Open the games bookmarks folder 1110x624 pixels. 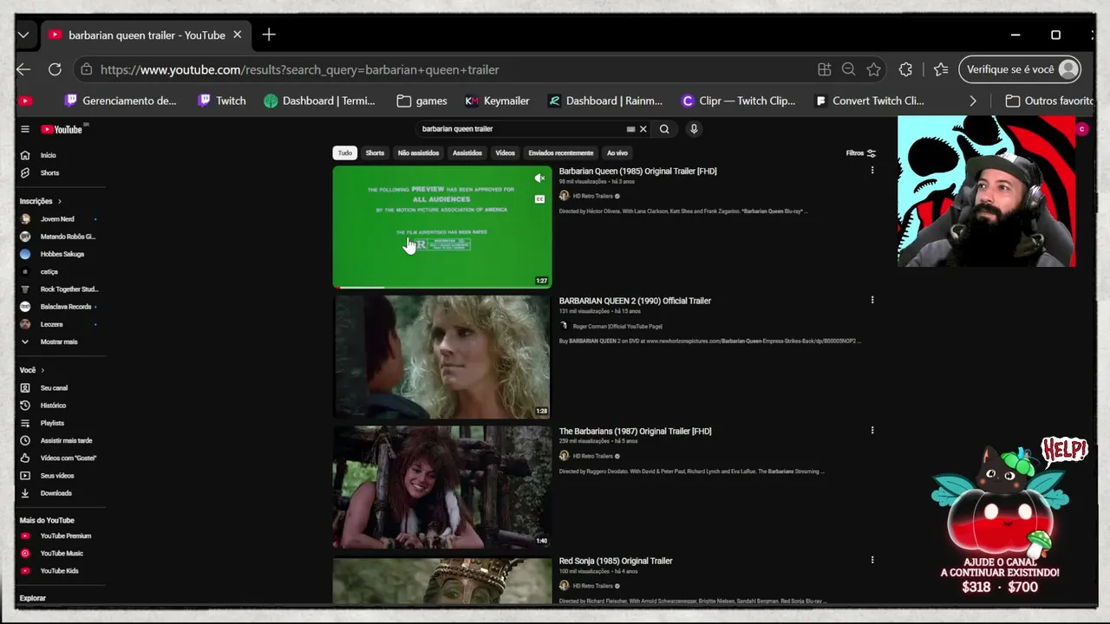[x=422, y=101]
